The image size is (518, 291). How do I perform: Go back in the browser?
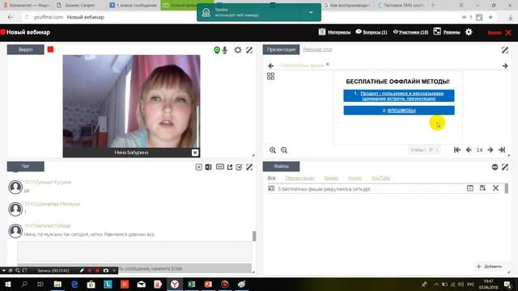(x=11, y=17)
